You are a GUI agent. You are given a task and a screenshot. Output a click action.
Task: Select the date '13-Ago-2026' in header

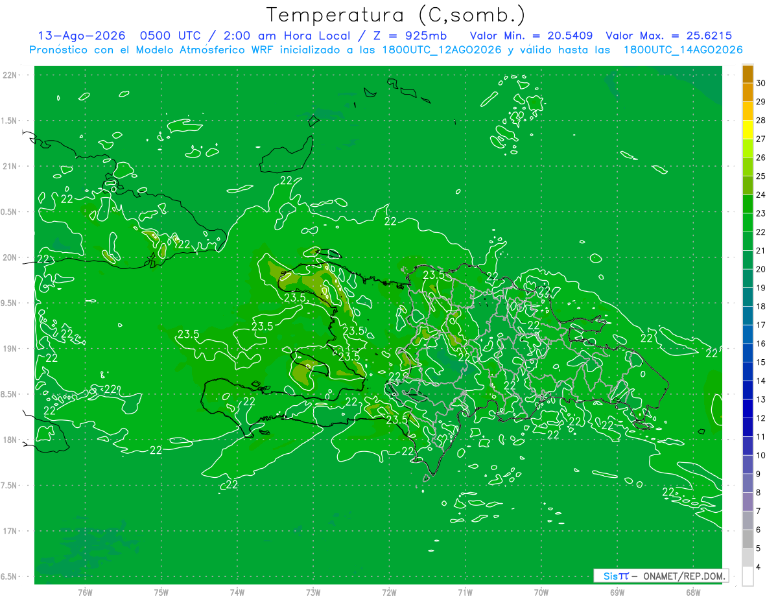[82, 36]
